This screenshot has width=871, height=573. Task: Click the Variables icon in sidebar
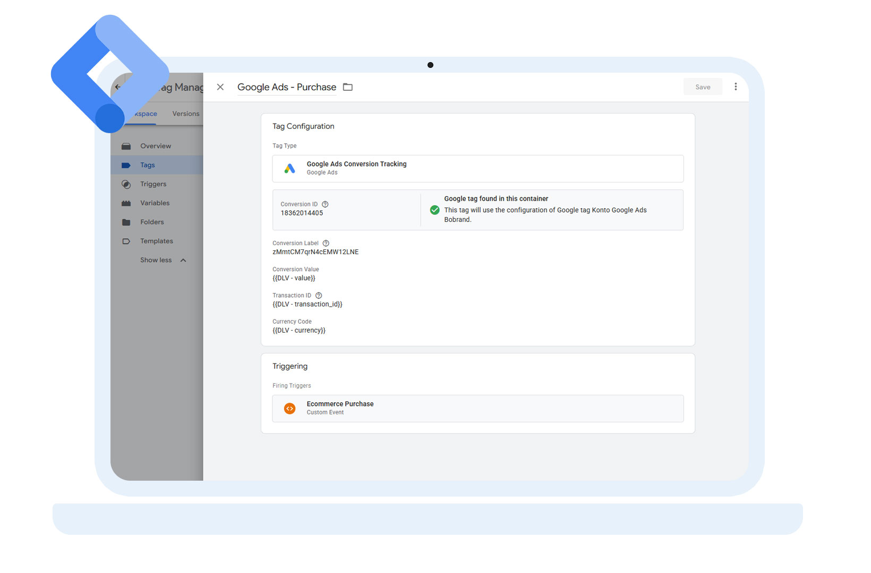coord(126,203)
